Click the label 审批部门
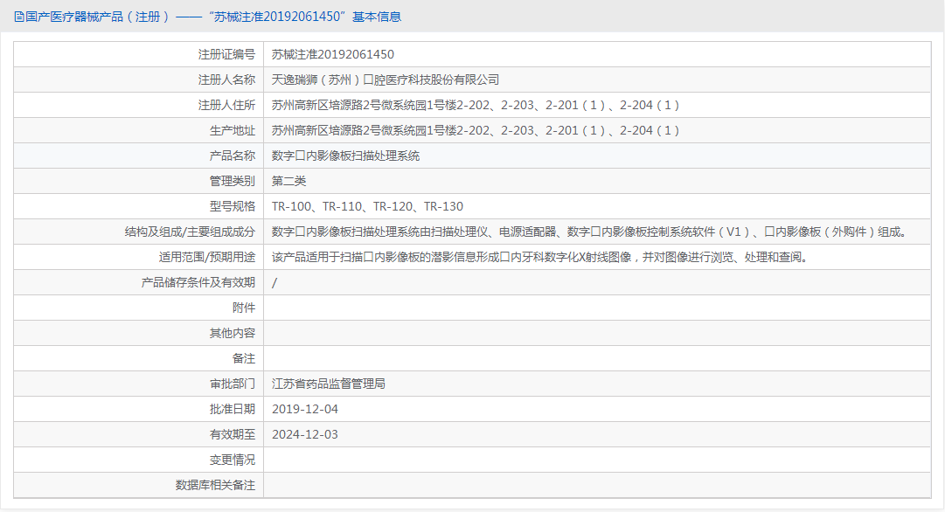945x512 pixels. pyautogui.click(x=233, y=384)
